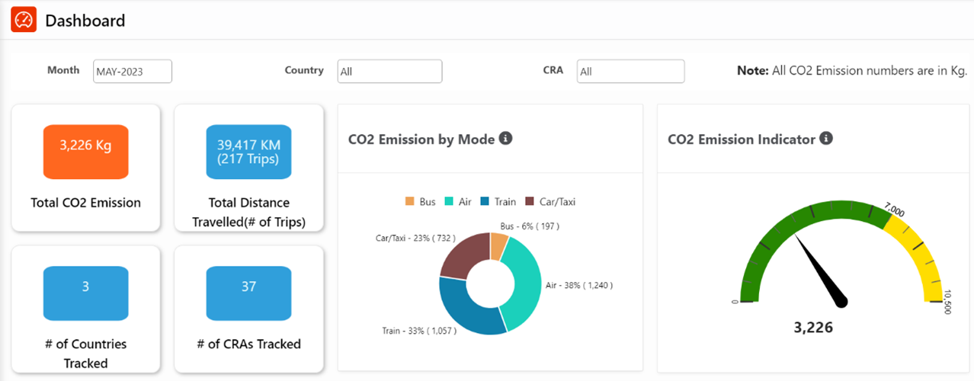Select the CRAs tracked tile showing 37

[x=248, y=293]
